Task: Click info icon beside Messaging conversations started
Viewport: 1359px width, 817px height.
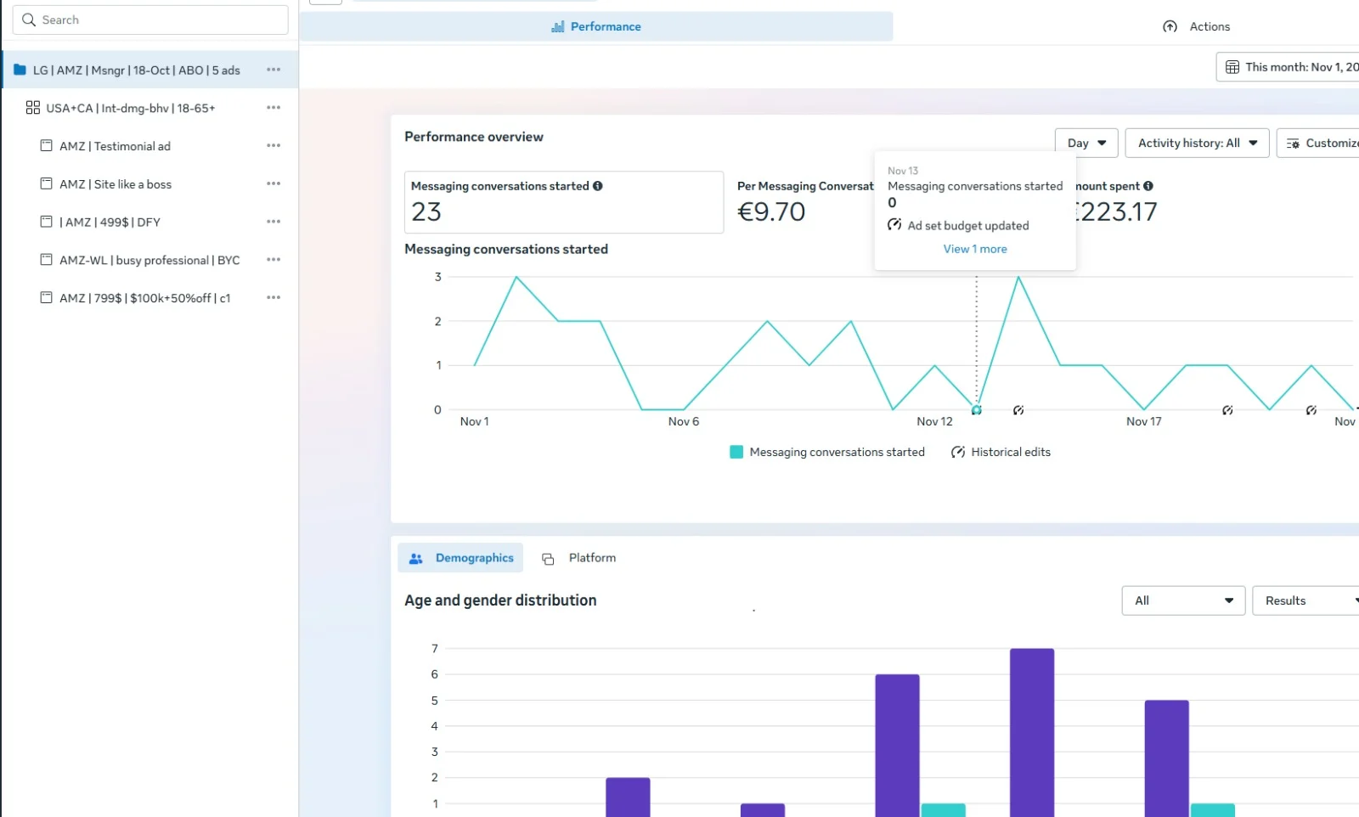Action: [x=598, y=186]
